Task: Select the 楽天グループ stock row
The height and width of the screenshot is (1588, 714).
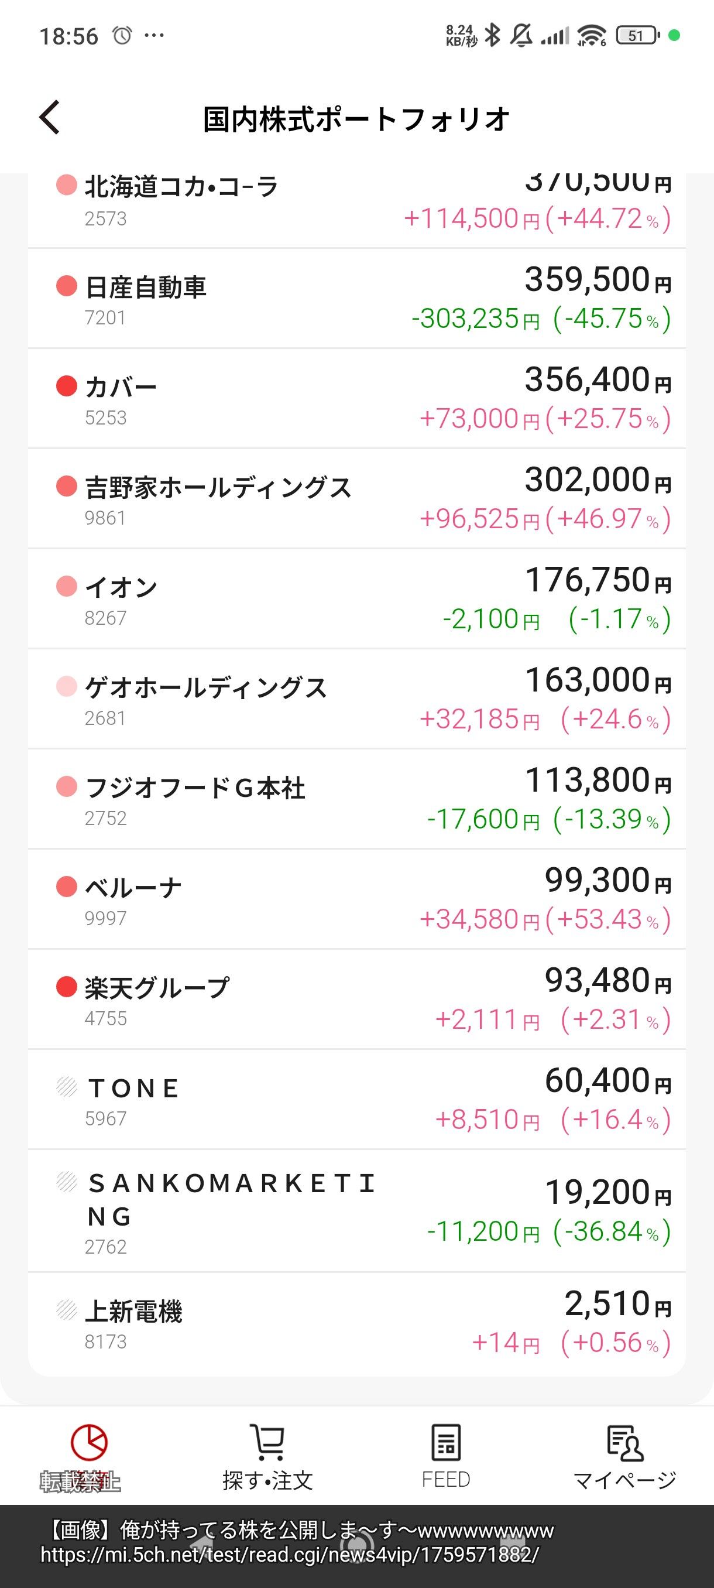Action: (x=356, y=1000)
